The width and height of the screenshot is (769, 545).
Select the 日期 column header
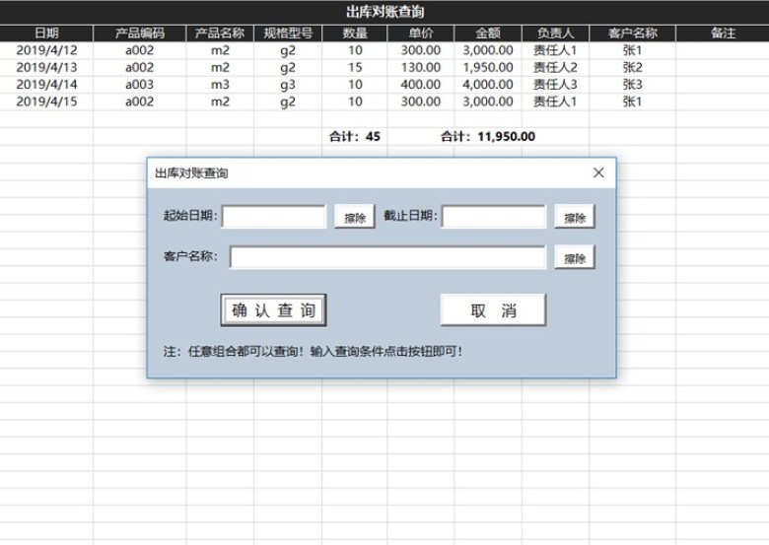pos(46,34)
